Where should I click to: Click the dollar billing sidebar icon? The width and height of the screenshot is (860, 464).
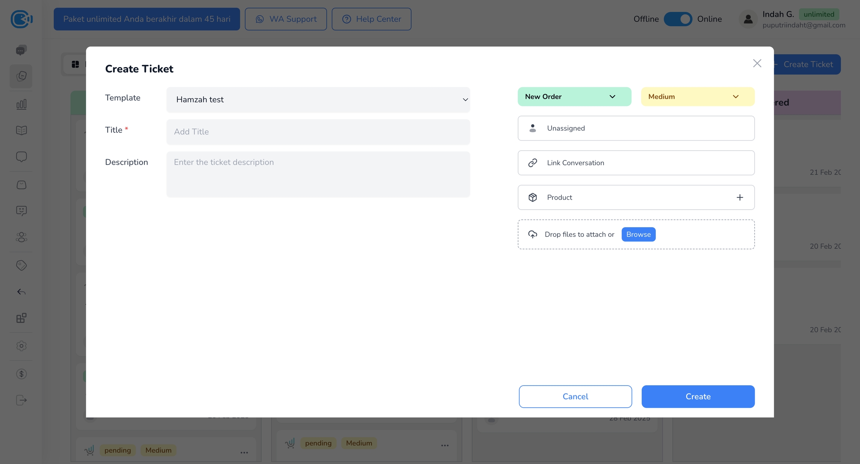click(x=21, y=374)
